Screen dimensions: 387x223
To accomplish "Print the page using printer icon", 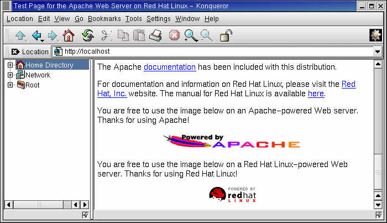I will [155, 35].
